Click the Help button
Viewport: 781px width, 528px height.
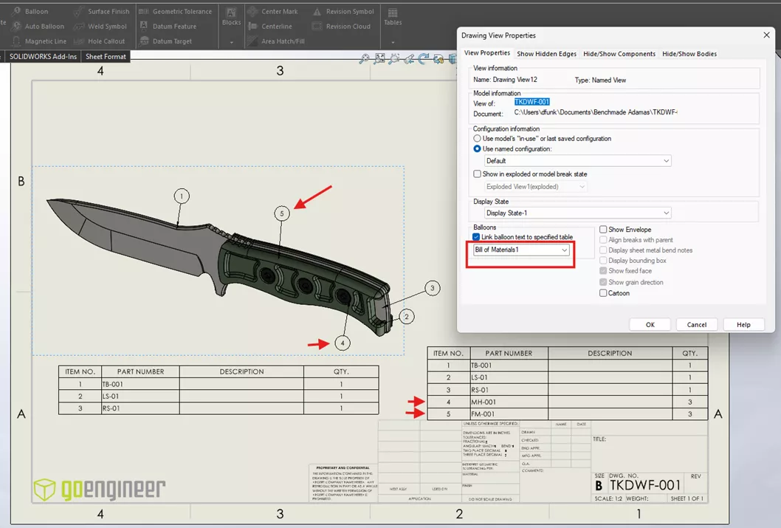743,324
